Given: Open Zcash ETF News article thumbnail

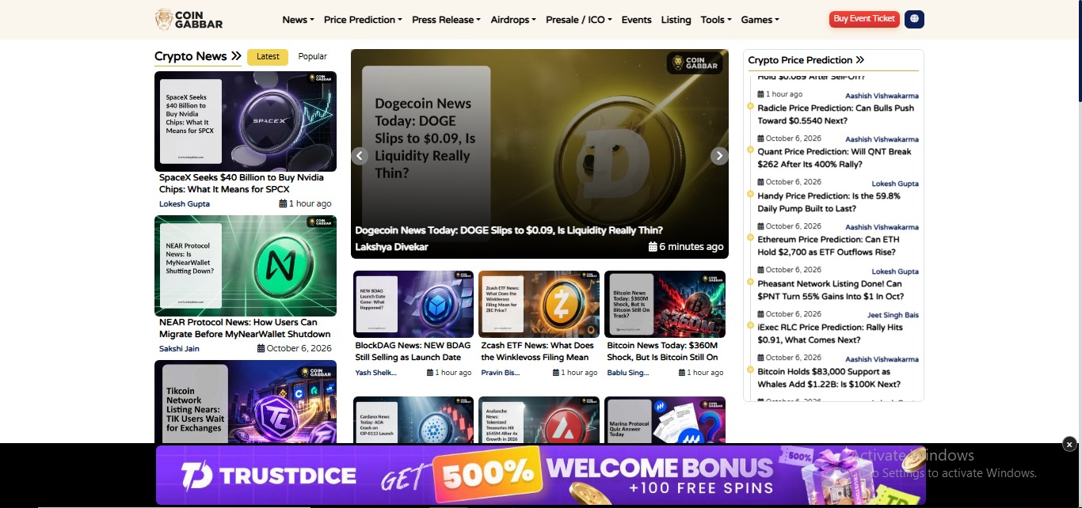Looking at the screenshot, I should point(539,305).
